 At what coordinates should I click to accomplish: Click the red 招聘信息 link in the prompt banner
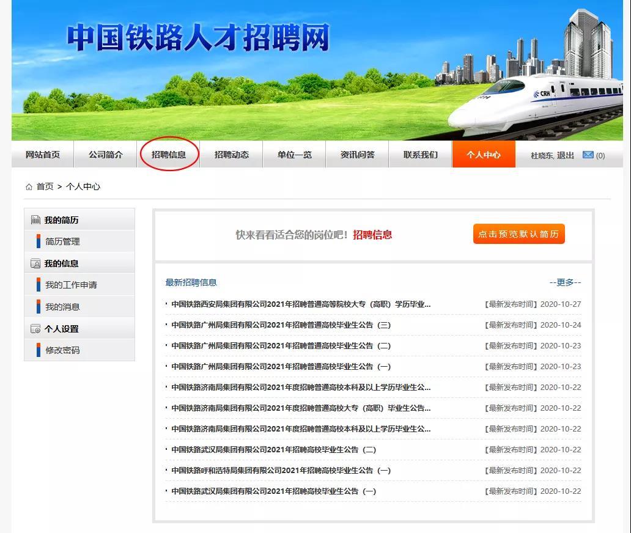(372, 235)
